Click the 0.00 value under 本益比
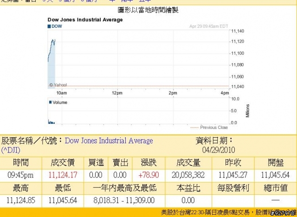Viewport: 297px width, 217px height. 188,200
